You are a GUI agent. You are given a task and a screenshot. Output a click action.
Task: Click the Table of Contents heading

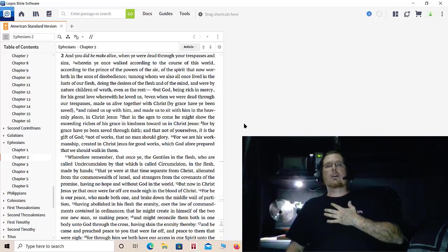coord(21,47)
